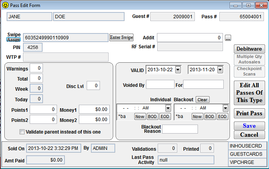Open Debitware
Viewport: 269px width, 169px height.
tap(249, 49)
